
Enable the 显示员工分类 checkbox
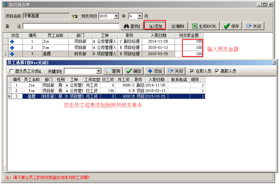coord(12,71)
